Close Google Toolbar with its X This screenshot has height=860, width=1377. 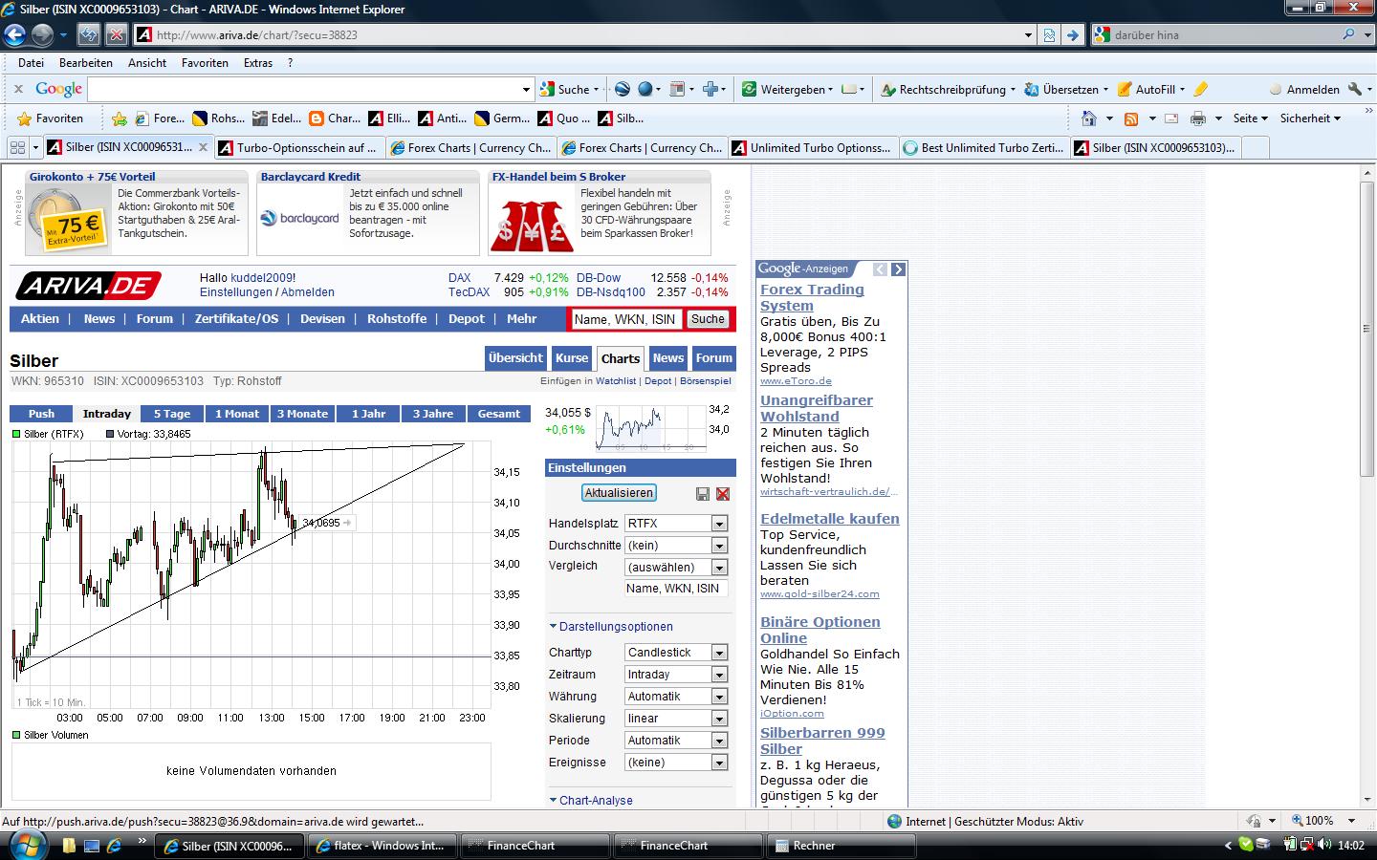point(18,89)
